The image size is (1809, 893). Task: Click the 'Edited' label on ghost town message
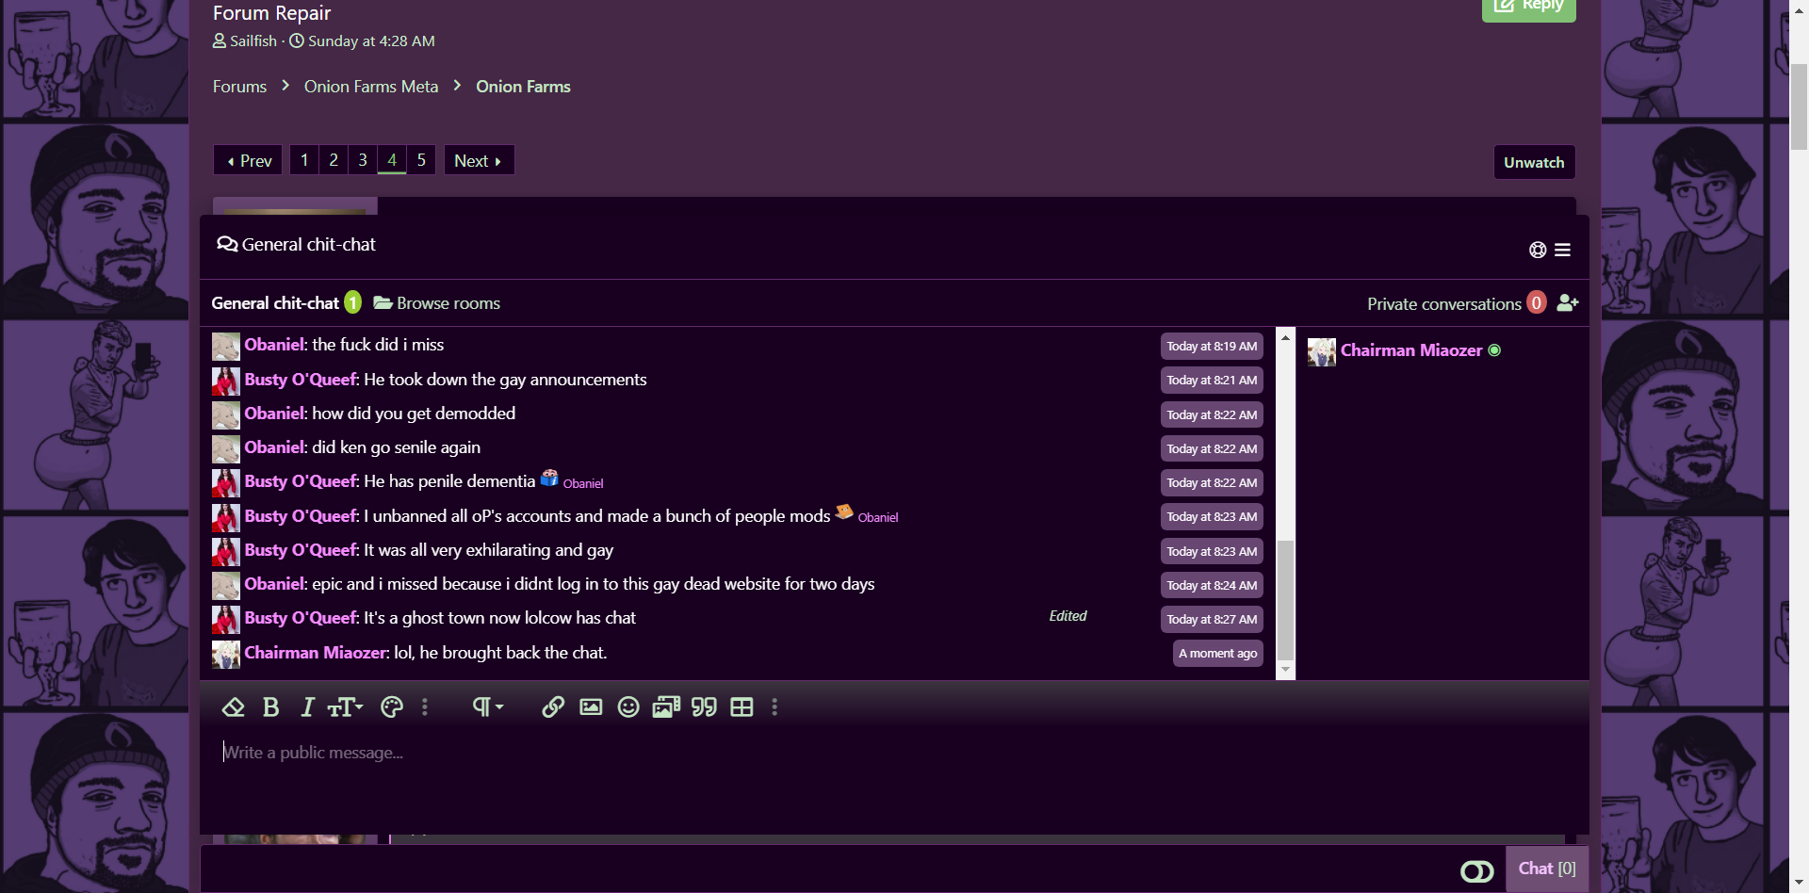[1067, 616]
